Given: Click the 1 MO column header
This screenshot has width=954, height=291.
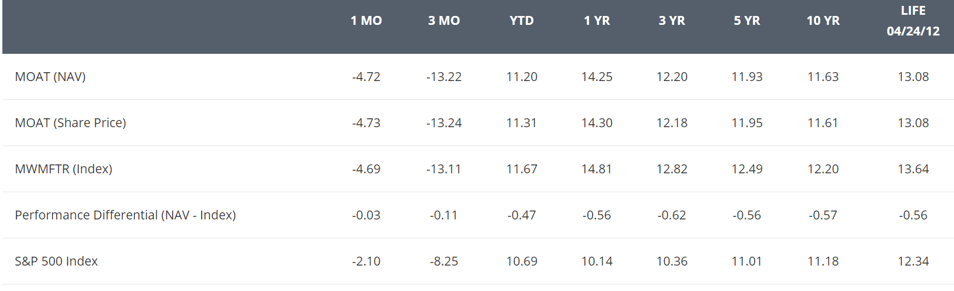Looking at the screenshot, I should [366, 21].
